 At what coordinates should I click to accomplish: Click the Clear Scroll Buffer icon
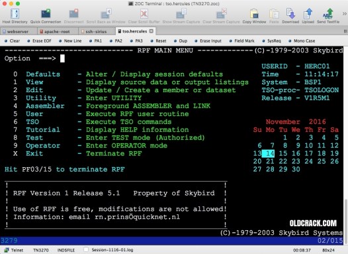coord(144,15)
